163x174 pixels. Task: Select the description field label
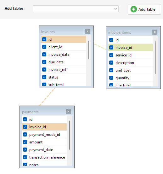tap(125, 63)
